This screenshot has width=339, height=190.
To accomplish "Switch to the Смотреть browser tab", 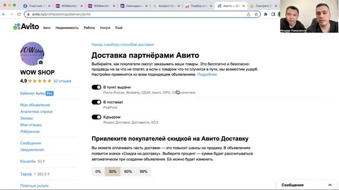I will pos(263,6).
